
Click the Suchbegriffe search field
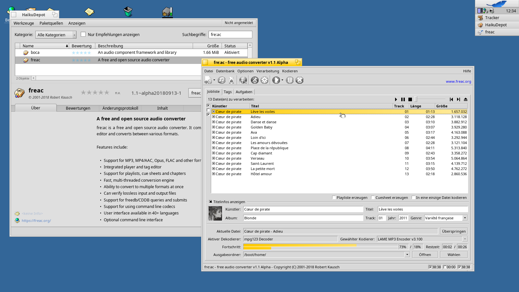(230, 35)
